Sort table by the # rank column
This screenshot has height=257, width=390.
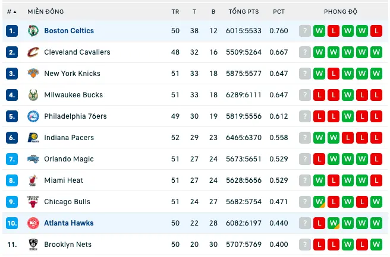(11, 12)
